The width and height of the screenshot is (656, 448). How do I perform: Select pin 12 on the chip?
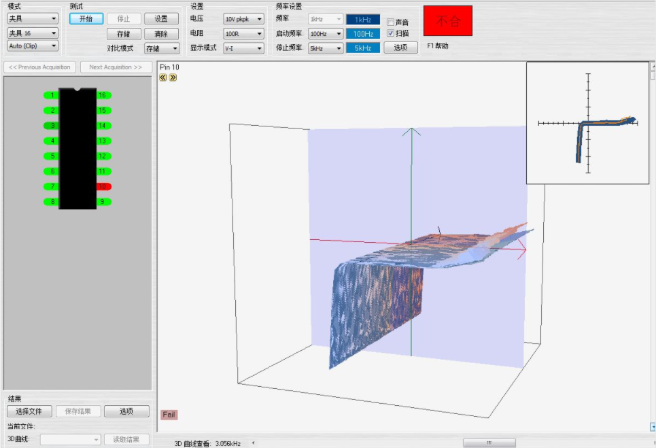coord(104,156)
